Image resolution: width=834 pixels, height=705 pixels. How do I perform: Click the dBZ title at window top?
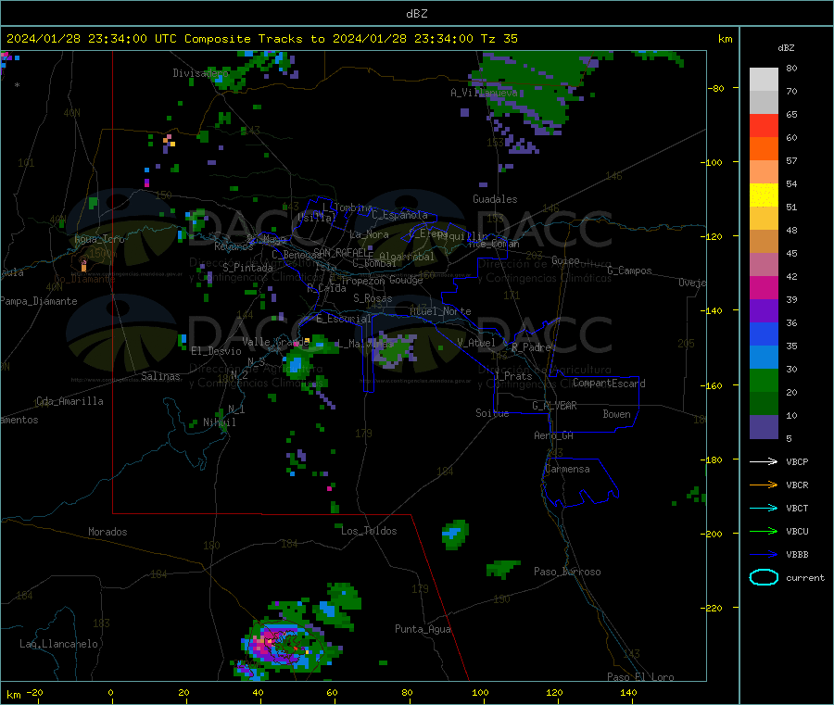[x=416, y=14]
